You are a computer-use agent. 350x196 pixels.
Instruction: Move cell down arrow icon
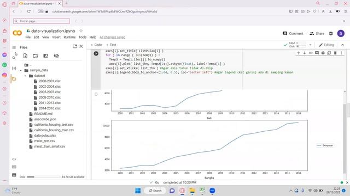click(305, 53)
